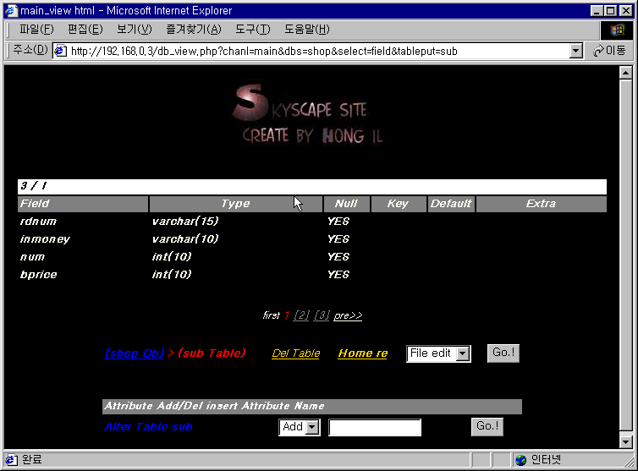The width and height of the screenshot is (638, 471).
Task: Click the Internet Explorer title bar icon
Action: coord(11,11)
